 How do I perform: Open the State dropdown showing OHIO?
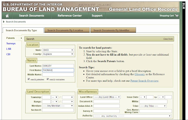[58, 50]
